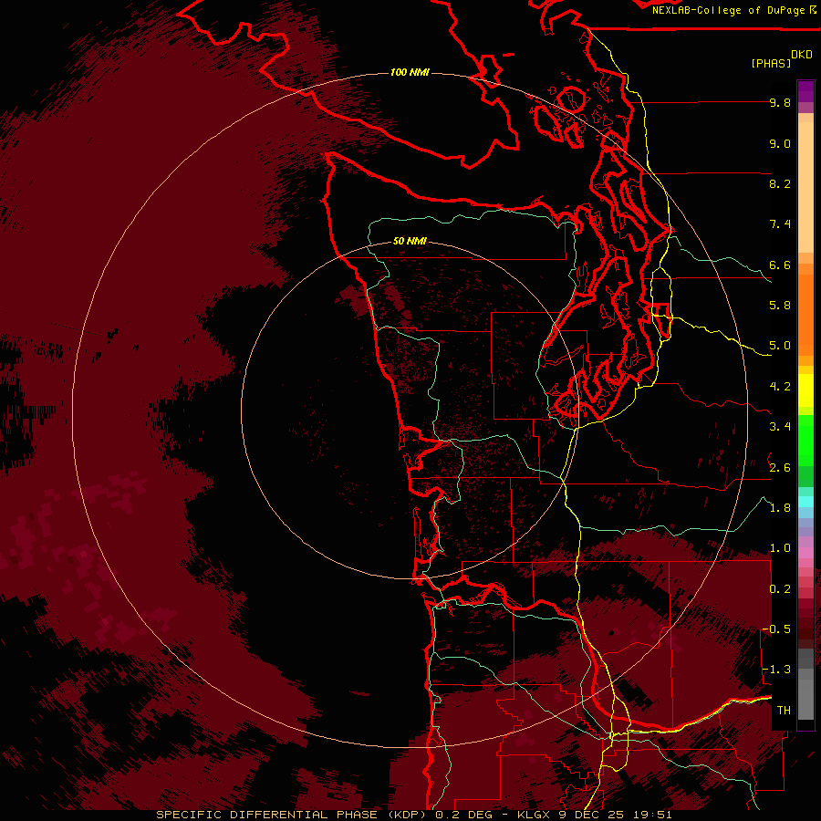Pick the bright orange color scale segment
821x821 pixels.
point(805,314)
